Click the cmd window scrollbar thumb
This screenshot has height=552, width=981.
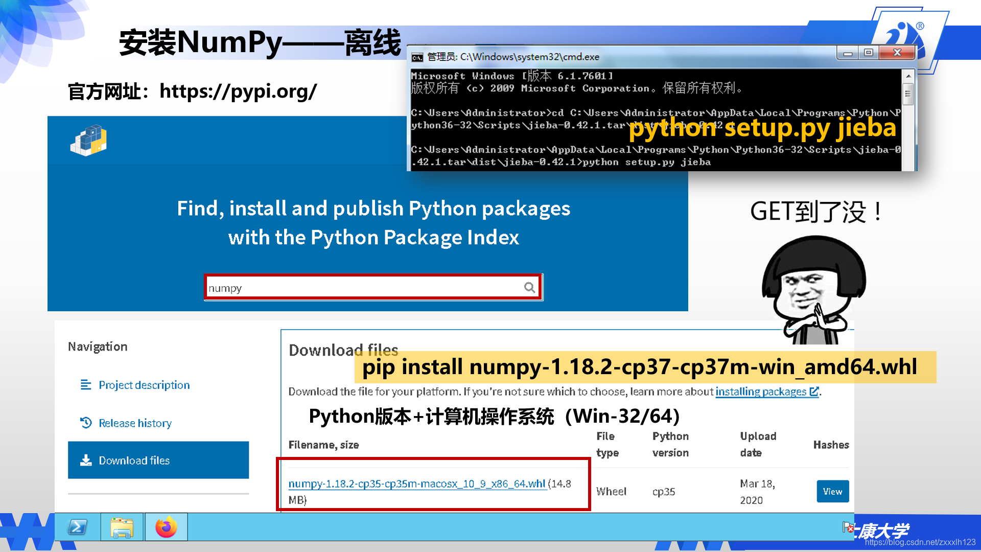point(908,94)
